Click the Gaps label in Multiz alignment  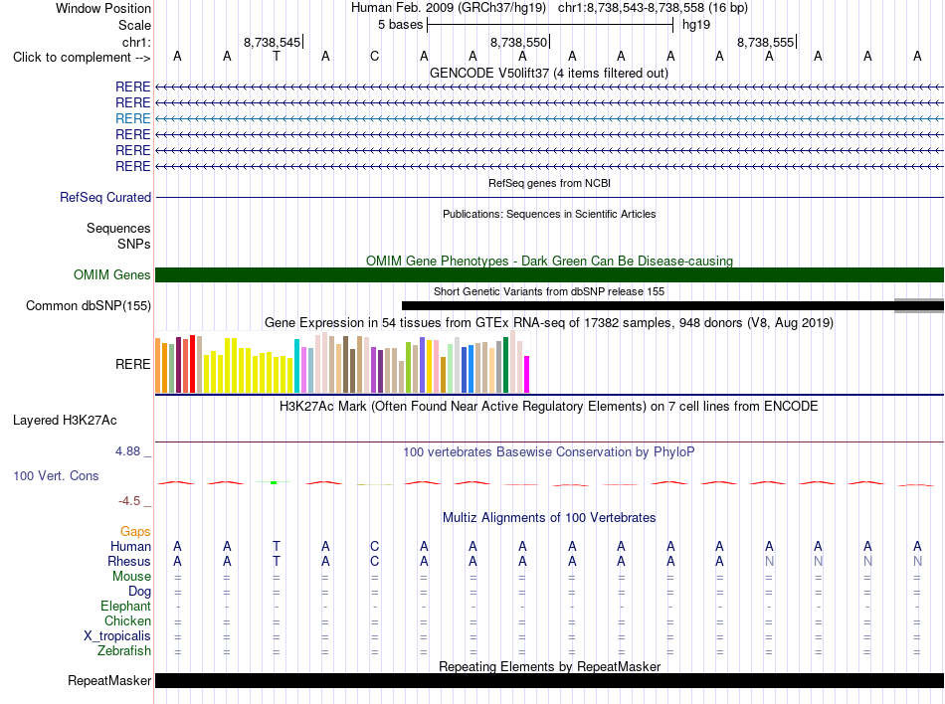coord(135,531)
